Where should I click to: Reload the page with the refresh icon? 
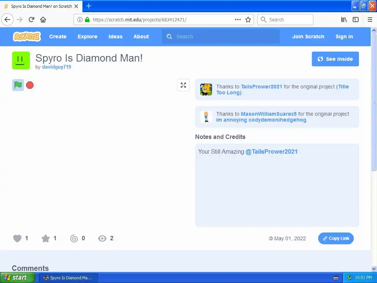[x=32, y=20]
